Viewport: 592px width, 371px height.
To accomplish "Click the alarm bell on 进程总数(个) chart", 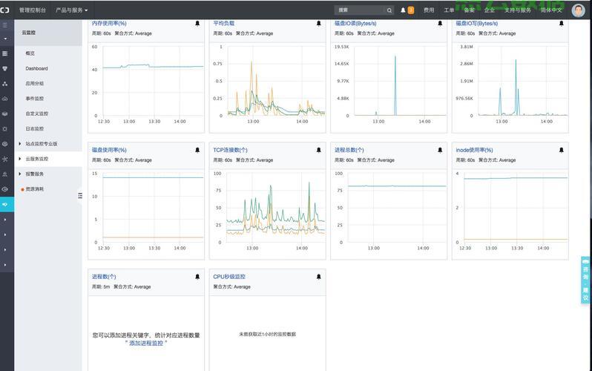I will (440, 150).
